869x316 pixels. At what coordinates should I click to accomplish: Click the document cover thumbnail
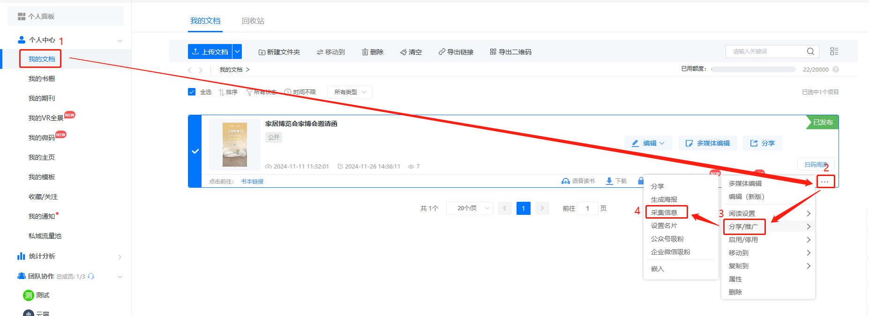coord(234,145)
